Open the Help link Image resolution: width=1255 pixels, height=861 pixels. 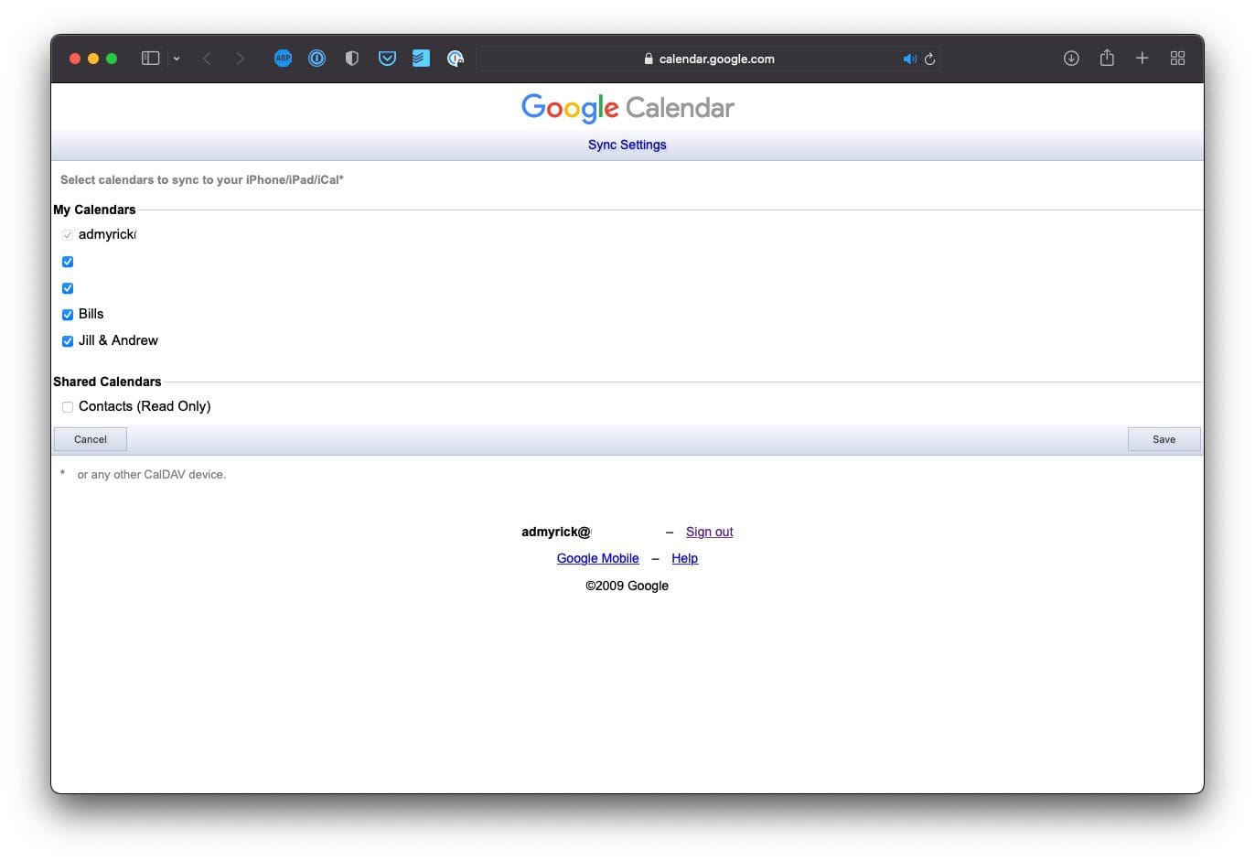click(685, 558)
